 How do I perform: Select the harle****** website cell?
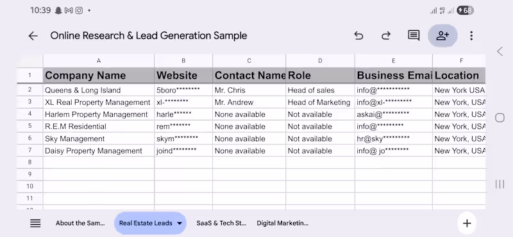pyautogui.click(x=183, y=114)
